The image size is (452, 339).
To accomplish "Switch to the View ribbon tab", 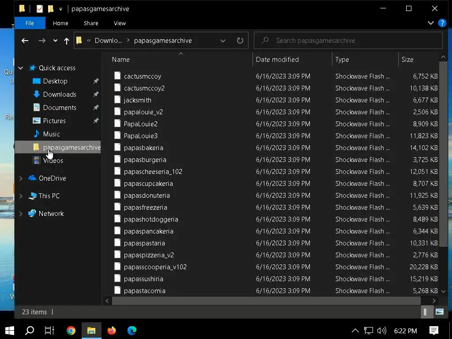I will click(x=120, y=23).
